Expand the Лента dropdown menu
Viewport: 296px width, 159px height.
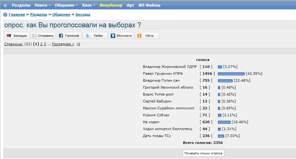click(43, 5)
